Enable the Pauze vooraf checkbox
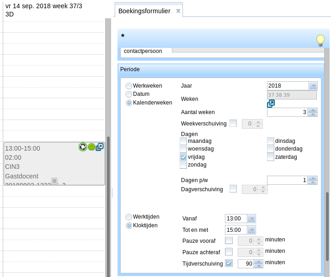 (x=229, y=240)
